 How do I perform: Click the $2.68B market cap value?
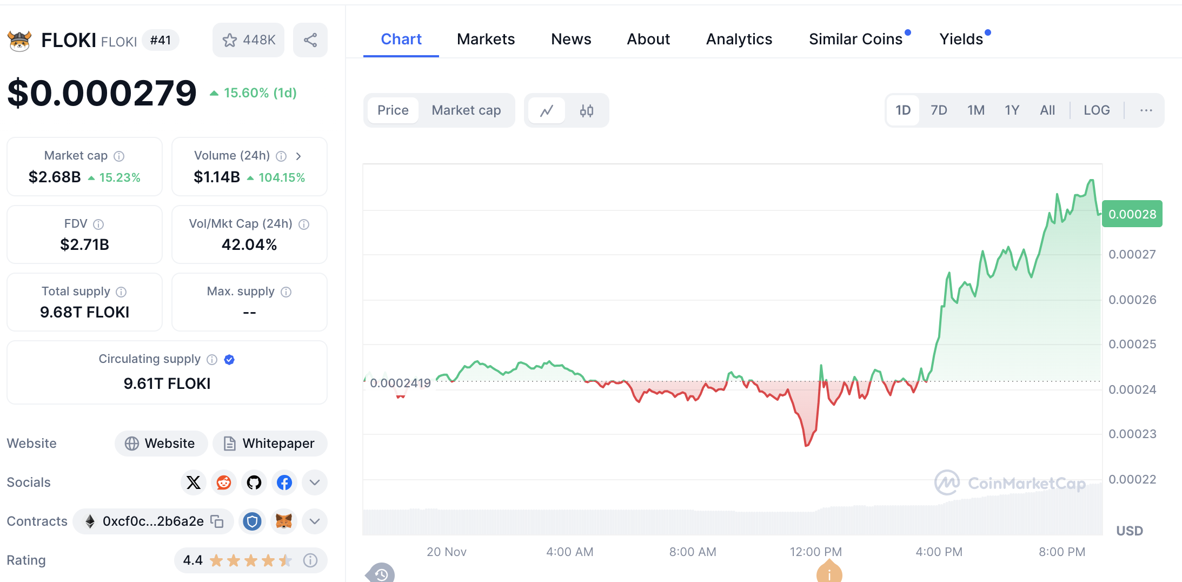(x=55, y=177)
